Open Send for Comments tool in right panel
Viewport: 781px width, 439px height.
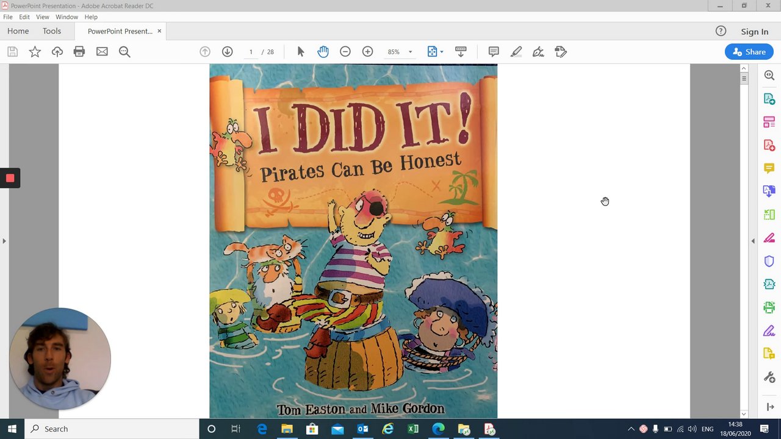tap(769, 354)
